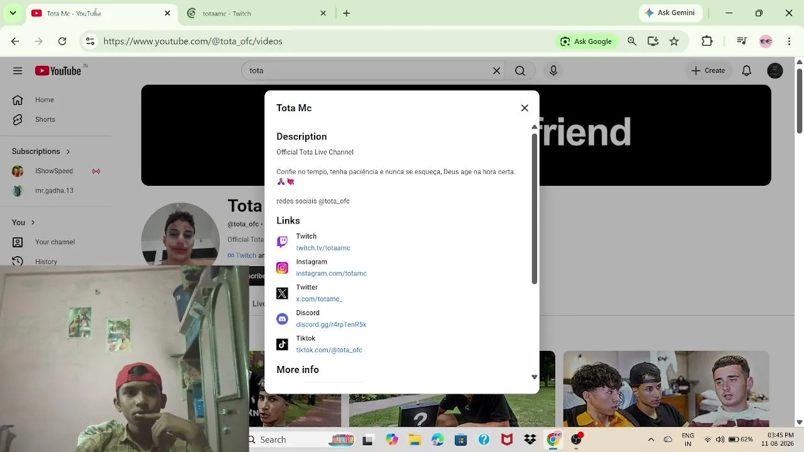Launch Microsoft Edge from the taskbar
The height and width of the screenshot is (452, 804).
(438, 439)
